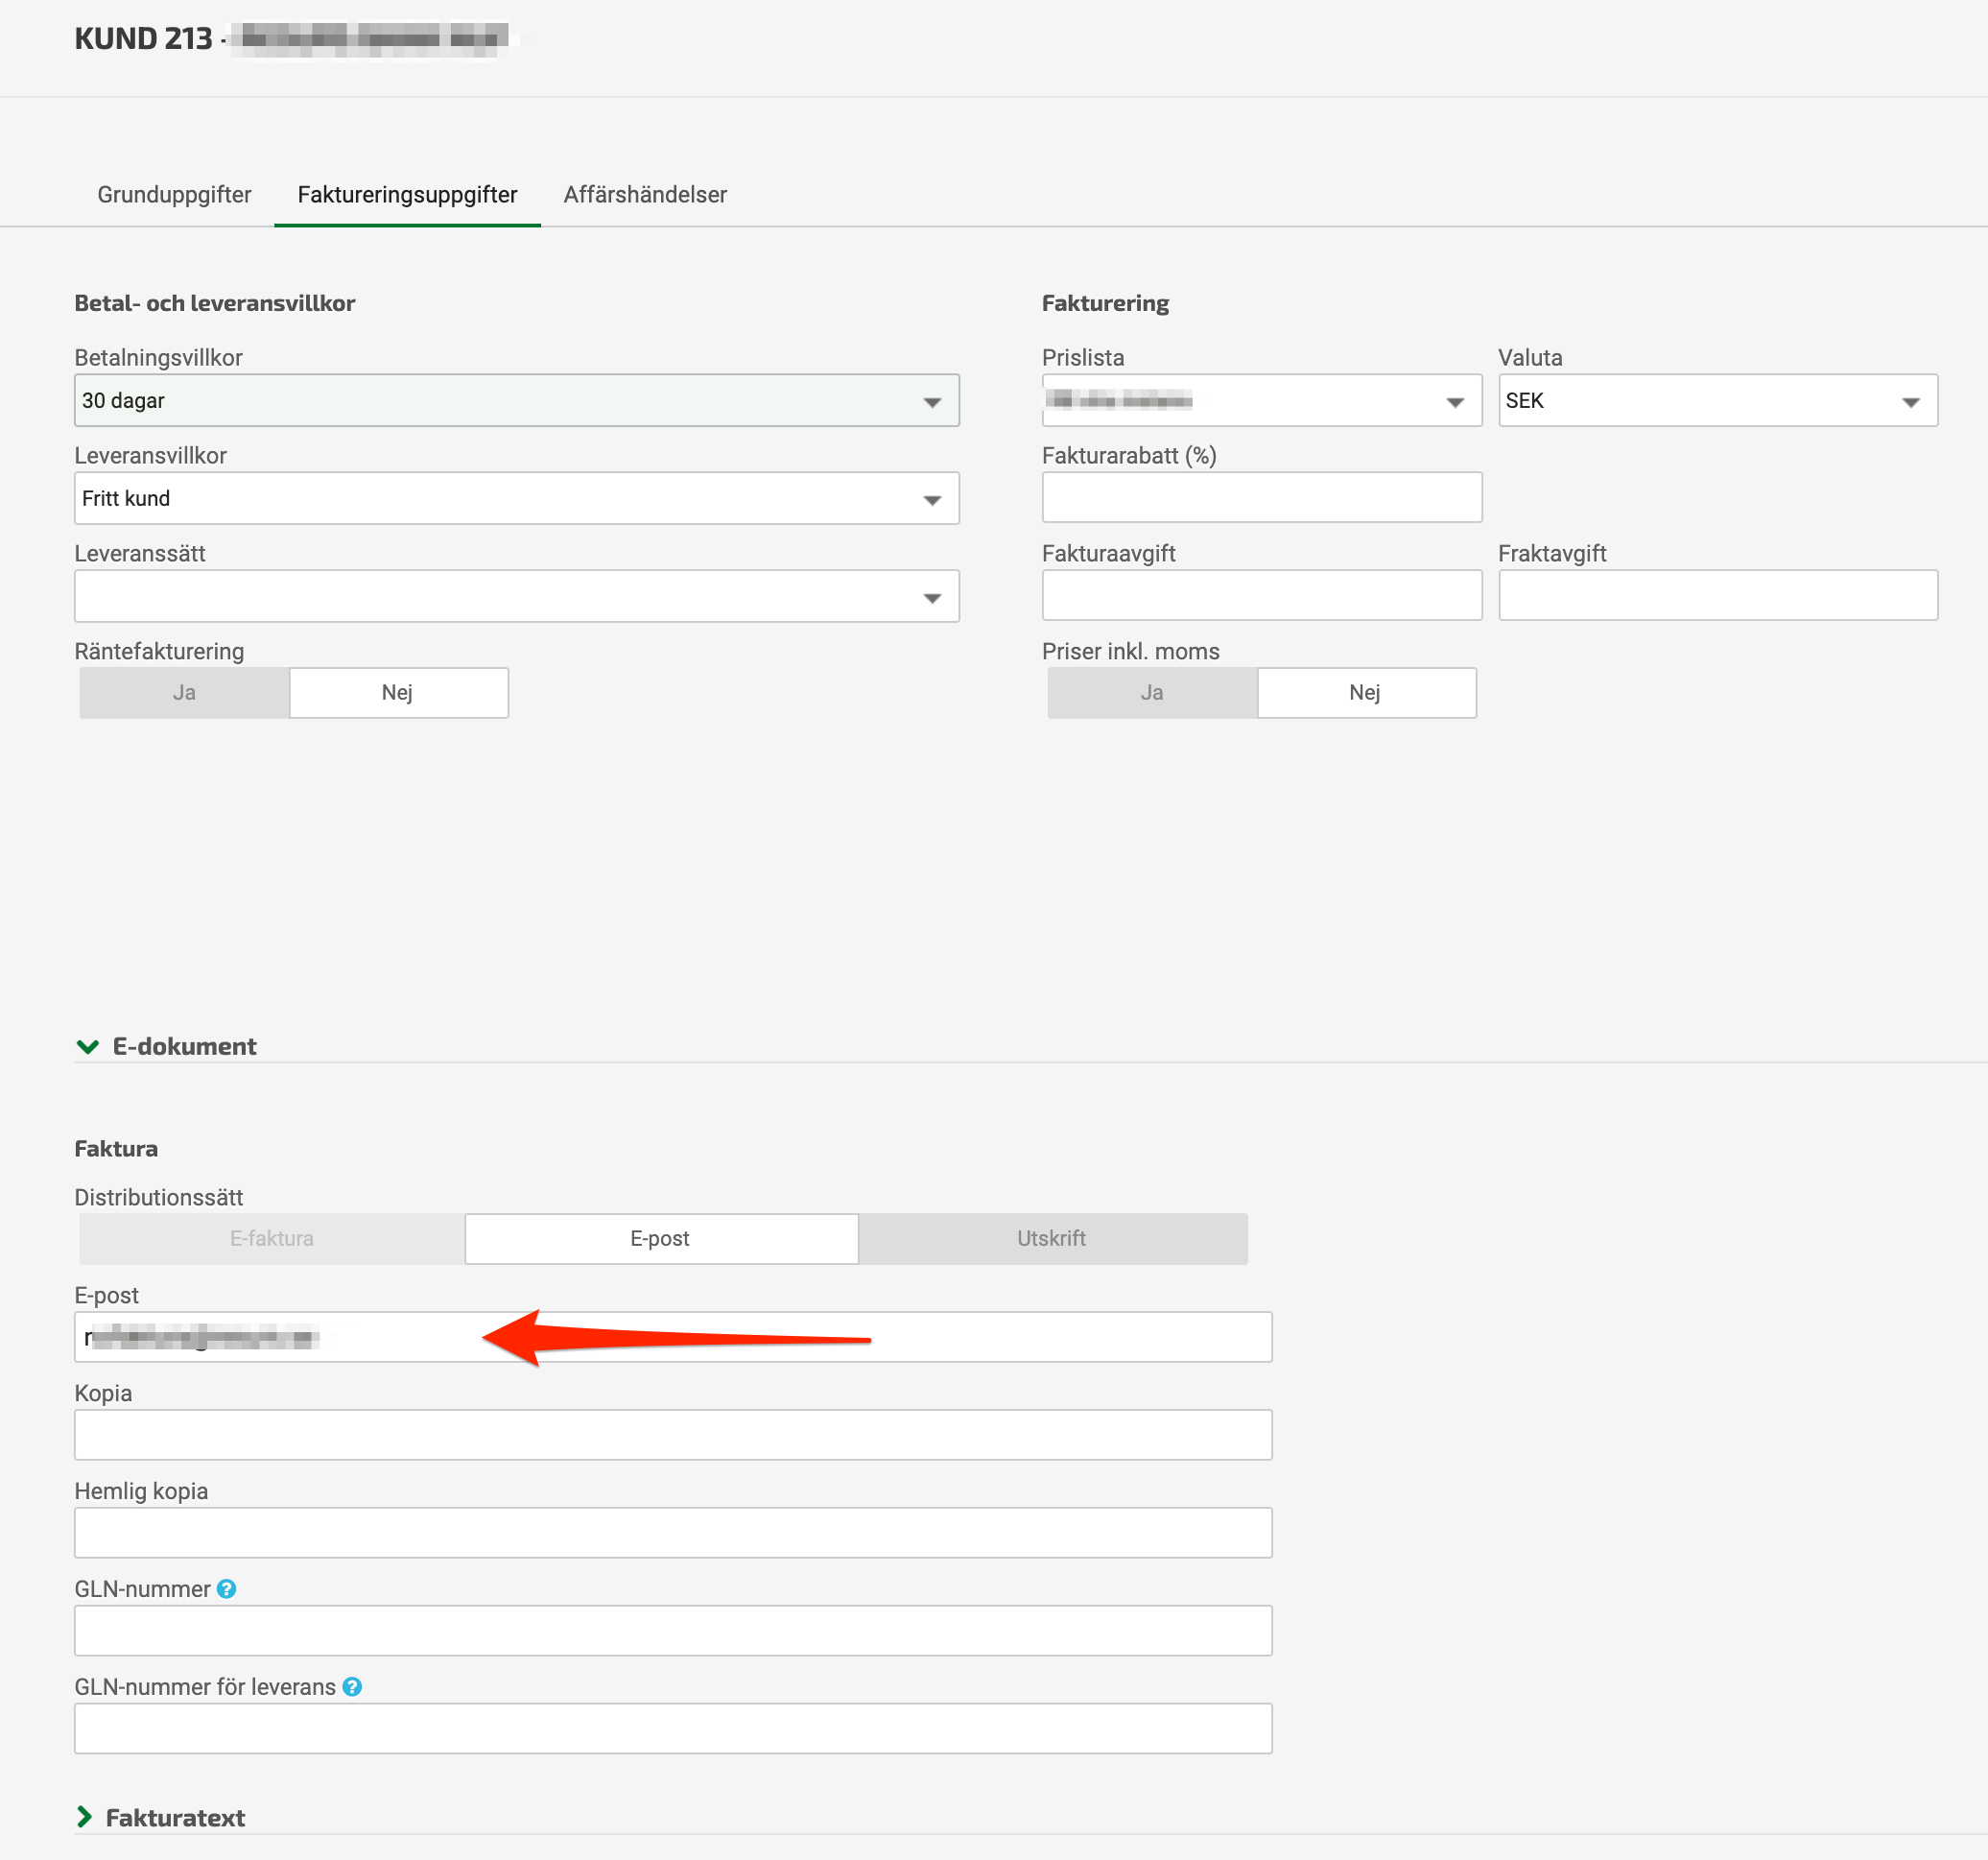This screenshot has width=1988, height=1860.
Task: Collapse the E-dokument section chevron
Action: [x=88, y=1046]
